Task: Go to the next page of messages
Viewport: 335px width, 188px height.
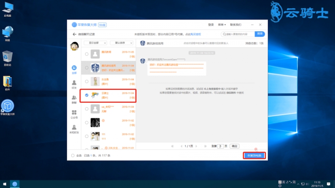Action: (196, 146)
